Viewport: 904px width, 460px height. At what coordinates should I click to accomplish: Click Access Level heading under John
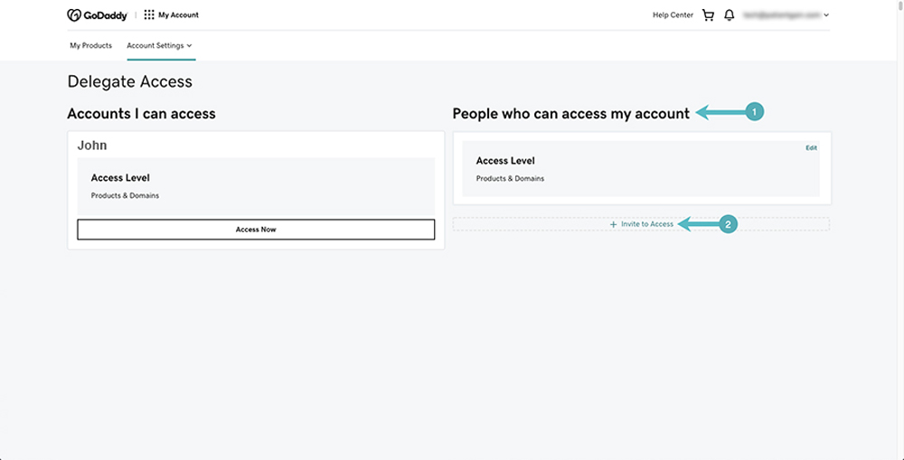pos(120,178)
